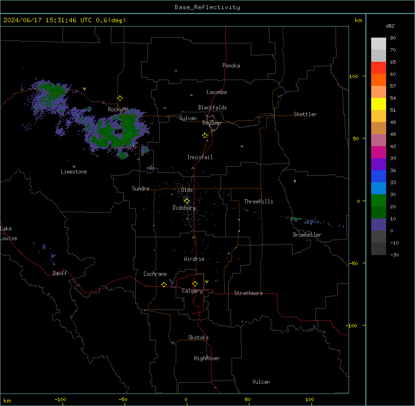Click the 50 tick on right axis
Viewport: 415px width, 406px height.
coord(356,138)
